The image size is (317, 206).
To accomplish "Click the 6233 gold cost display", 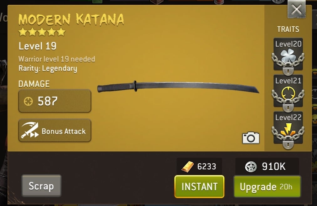I will click(x=199, y=166).
